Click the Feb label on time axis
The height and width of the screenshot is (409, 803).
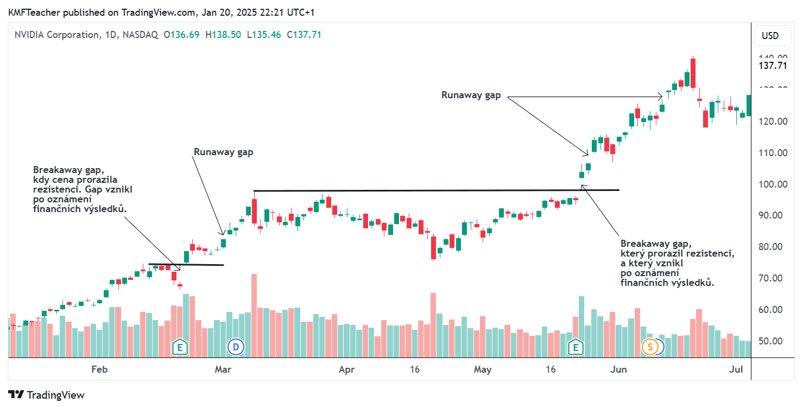[99, 370]
